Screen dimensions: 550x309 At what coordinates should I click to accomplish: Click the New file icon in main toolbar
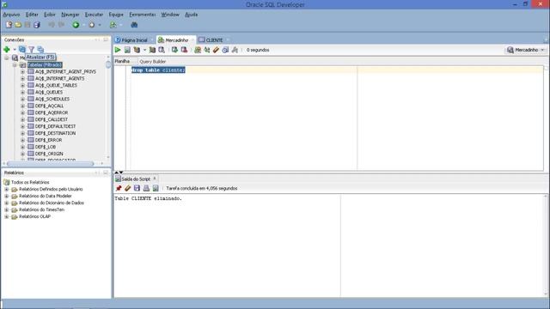click(9, 25)
